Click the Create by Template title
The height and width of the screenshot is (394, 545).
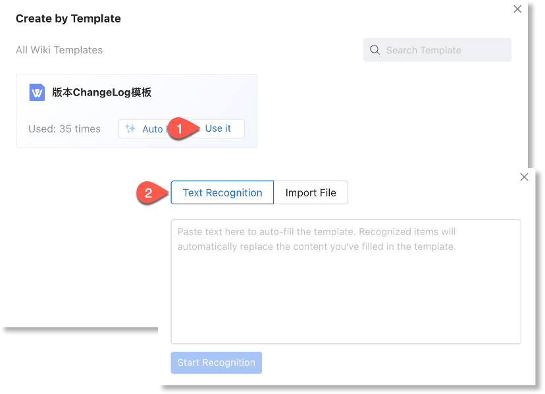pyautogui.click(x=68, y=18)
